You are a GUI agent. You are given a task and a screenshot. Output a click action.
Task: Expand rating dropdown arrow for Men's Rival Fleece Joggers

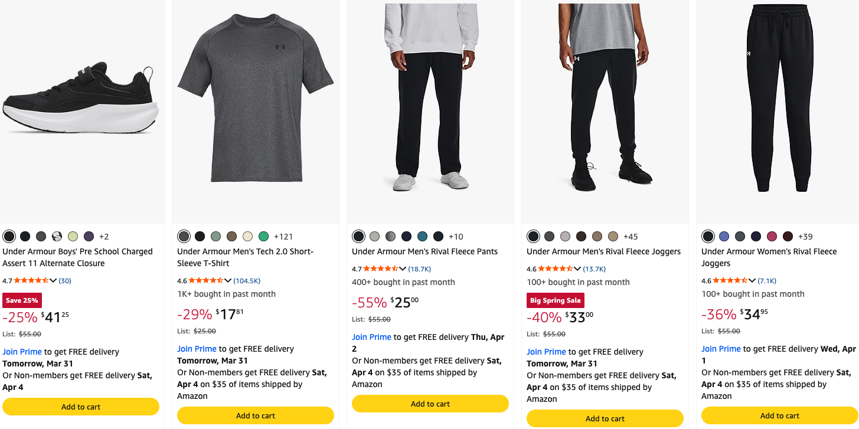click(x=577, y=269)
